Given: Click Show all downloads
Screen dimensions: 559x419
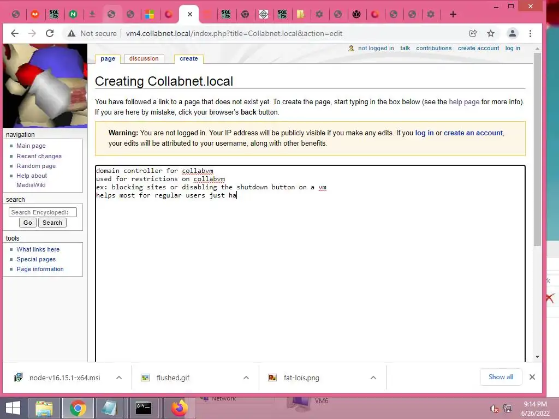Looking at the screenshot, I should click(501, 377).
